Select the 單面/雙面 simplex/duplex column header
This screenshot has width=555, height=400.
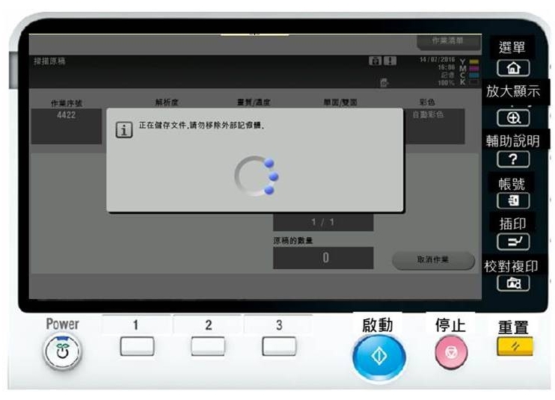340,102
